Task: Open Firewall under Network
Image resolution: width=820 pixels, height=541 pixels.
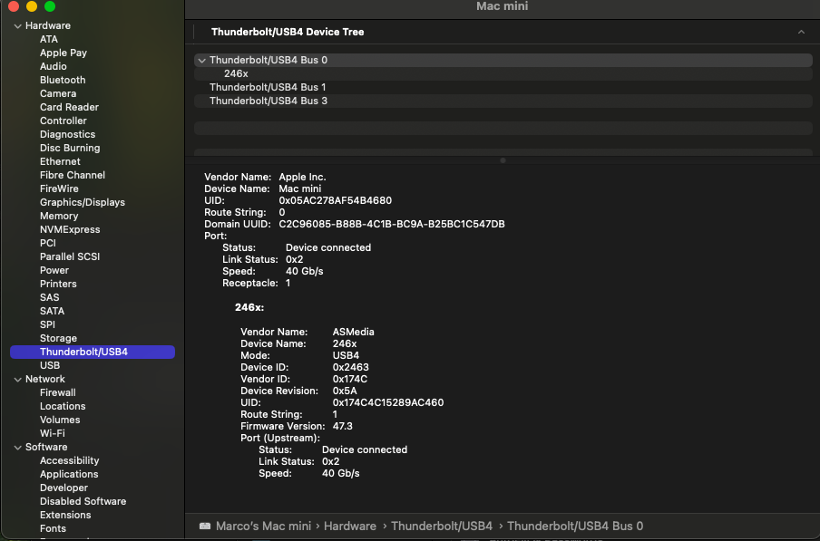Action: click(57, 392)
